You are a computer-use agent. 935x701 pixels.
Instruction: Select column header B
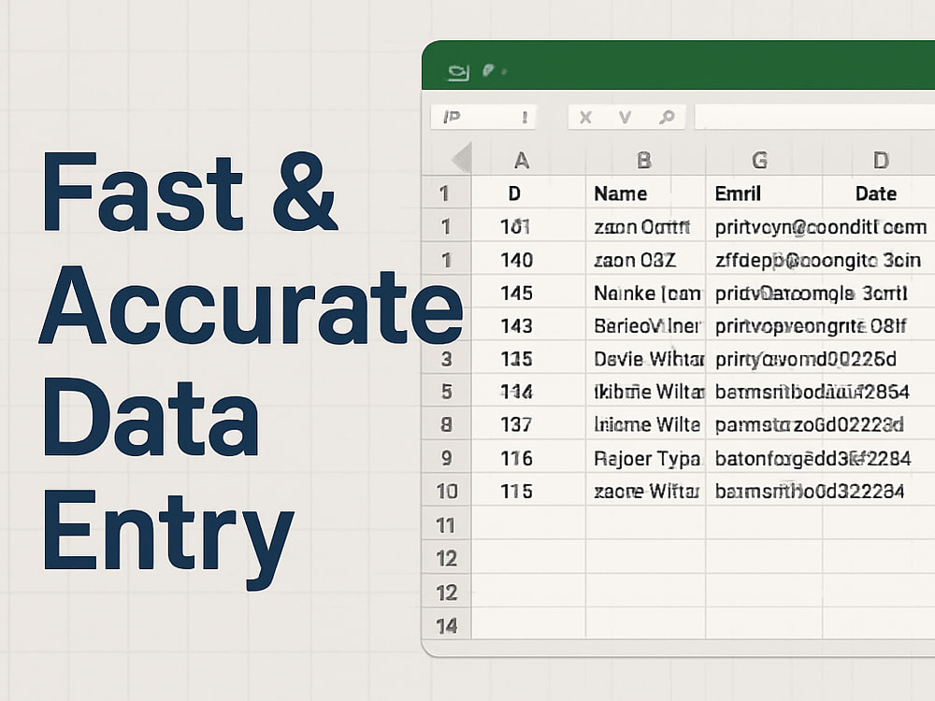pyautogui.click(x=644, y=160)
